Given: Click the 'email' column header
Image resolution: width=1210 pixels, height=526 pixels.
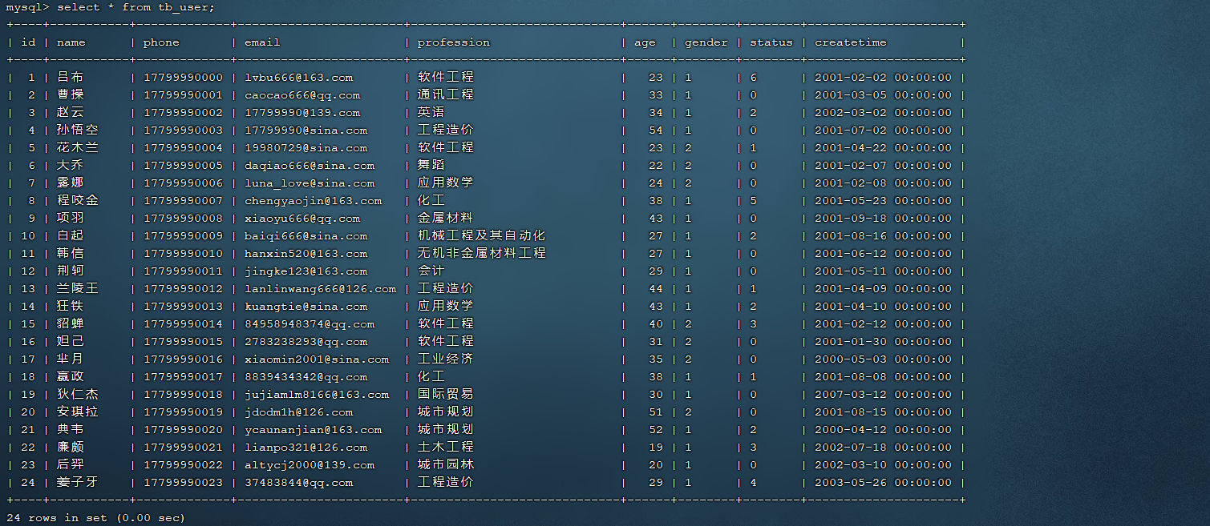Looking at the screenshot, I should pos(262,42).
